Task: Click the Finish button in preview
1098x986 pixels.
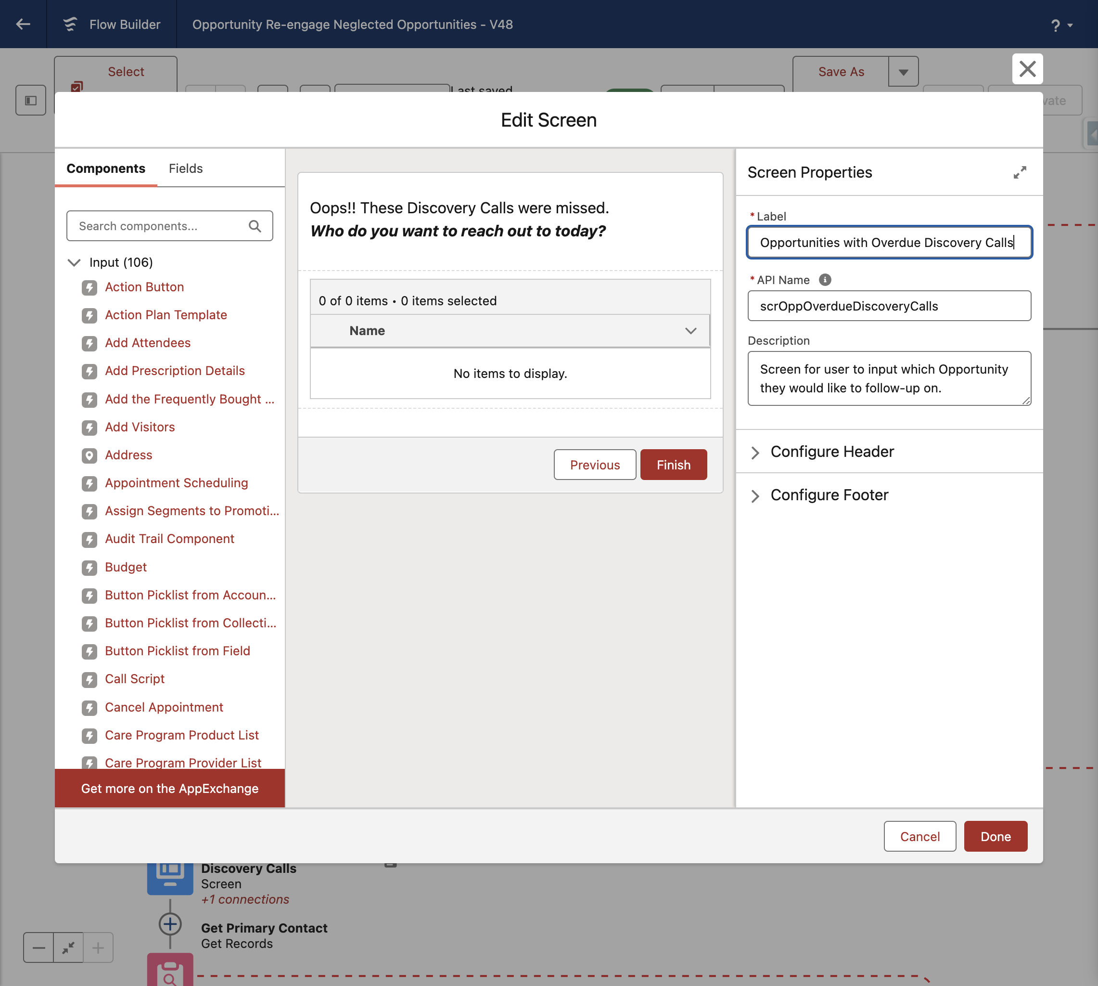Action: click(x=673, y=464)
